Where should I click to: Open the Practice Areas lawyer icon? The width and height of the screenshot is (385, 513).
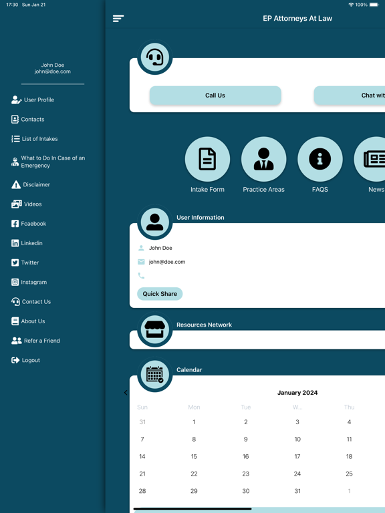[263, 159]
